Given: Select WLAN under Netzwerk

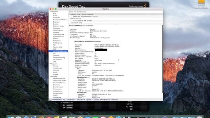Looking at the screenshot, I should point(55,72).
